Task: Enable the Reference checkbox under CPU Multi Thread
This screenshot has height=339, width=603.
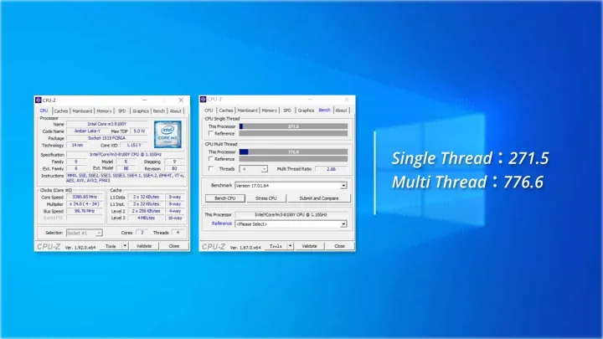Action: point(209,159)
